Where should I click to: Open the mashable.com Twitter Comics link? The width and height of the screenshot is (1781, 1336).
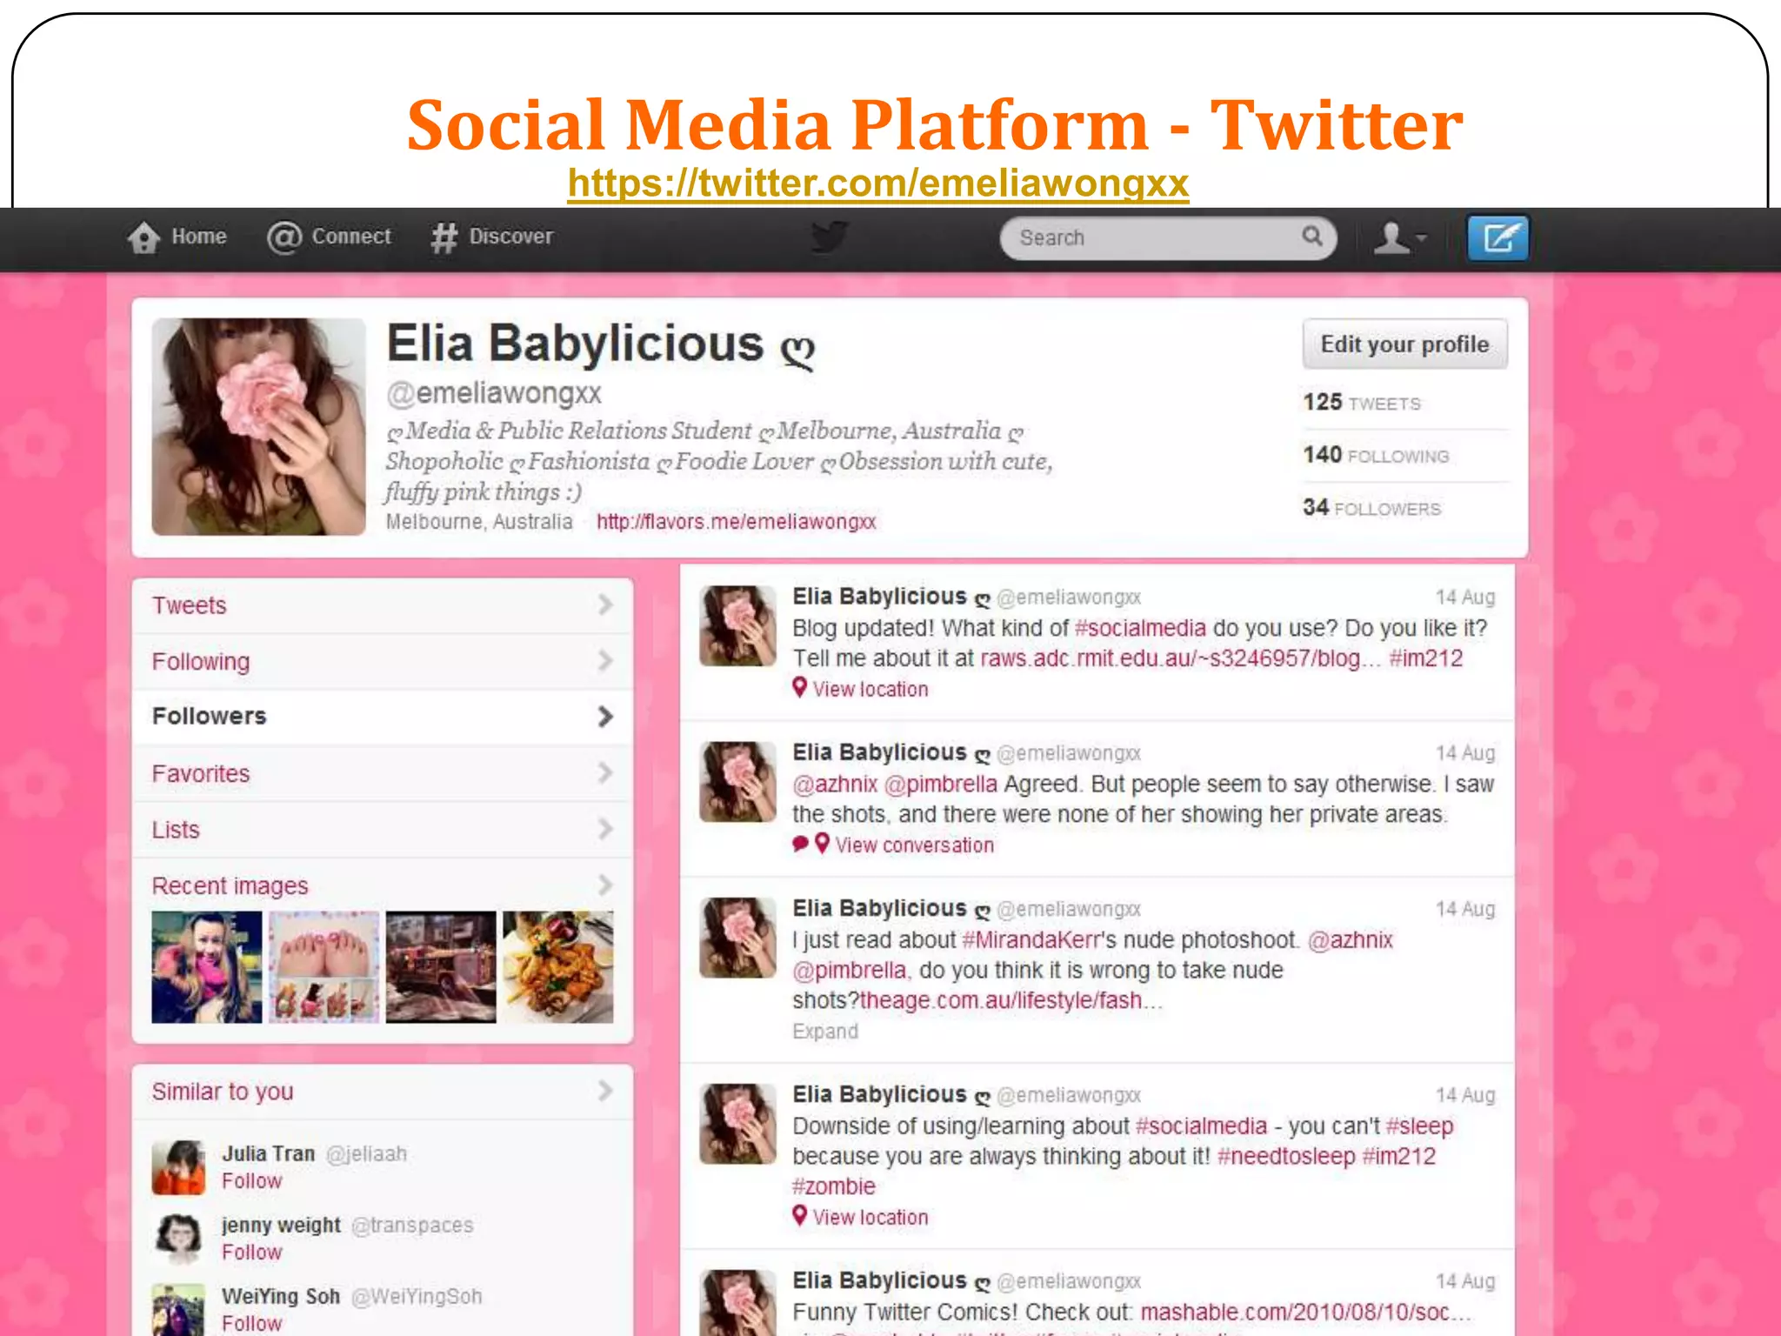coord(1306,1313)
